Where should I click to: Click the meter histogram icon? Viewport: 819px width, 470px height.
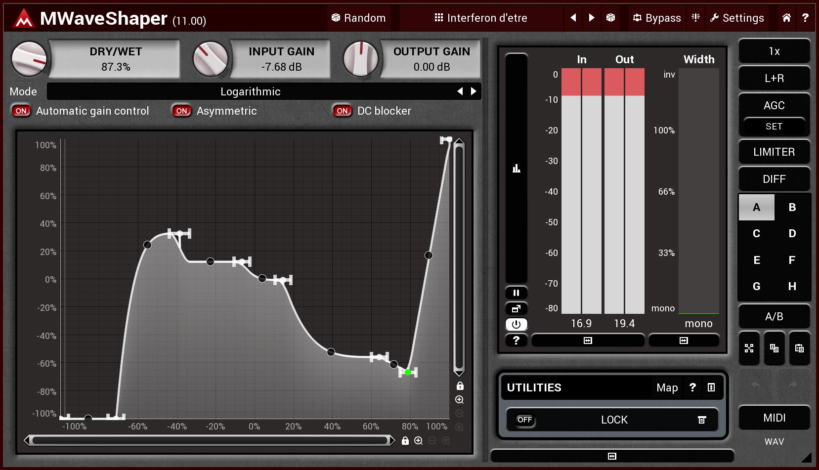pos(517,169)
